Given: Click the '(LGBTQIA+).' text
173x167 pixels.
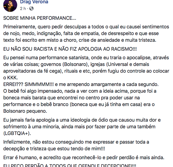Looking at the screenshot, I should [17, 133].
